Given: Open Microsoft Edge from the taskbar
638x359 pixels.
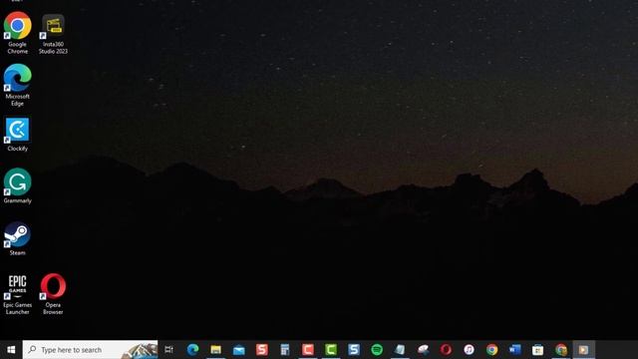Looking at the screenshot, I should point(192,350).
